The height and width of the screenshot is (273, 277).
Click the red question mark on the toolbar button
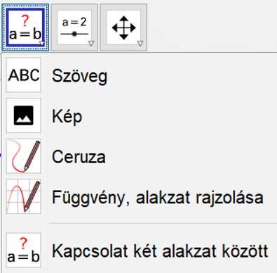pos(25,20)
